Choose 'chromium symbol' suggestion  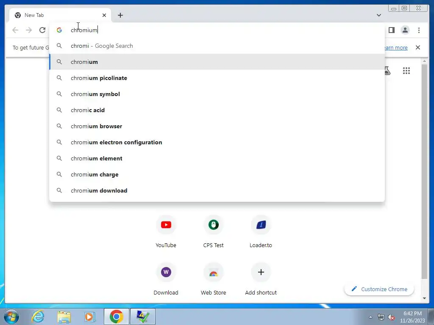click(217, 94)
